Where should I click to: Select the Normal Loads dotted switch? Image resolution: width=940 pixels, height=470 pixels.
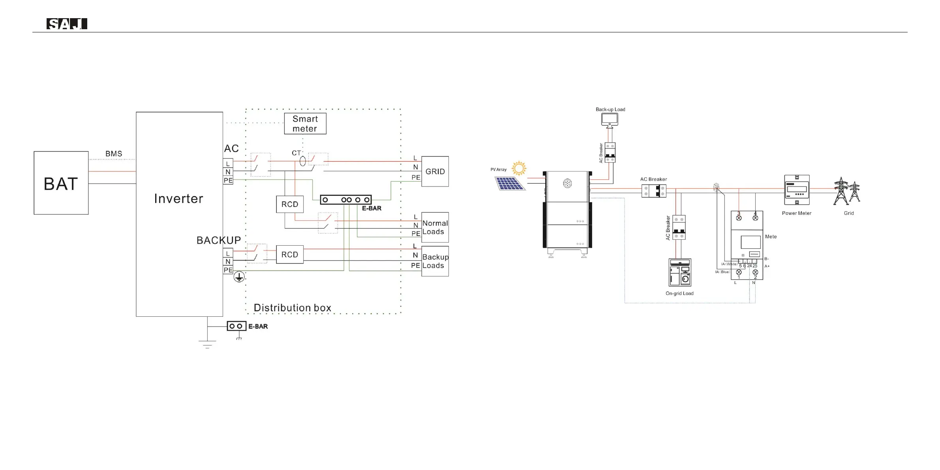[328, 223]
